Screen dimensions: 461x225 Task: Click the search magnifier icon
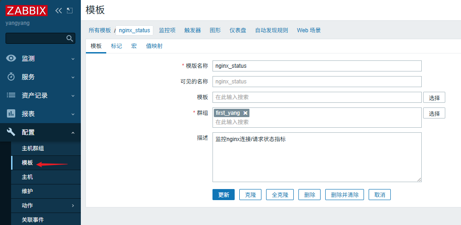70,38
